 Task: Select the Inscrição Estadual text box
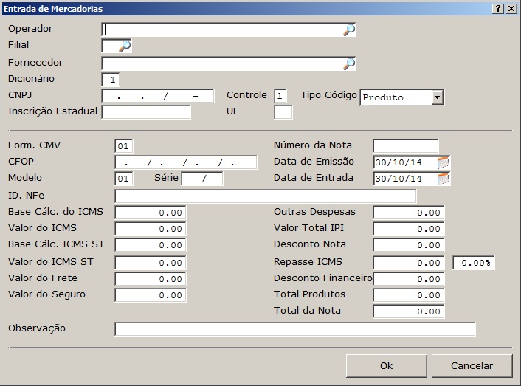145,112
